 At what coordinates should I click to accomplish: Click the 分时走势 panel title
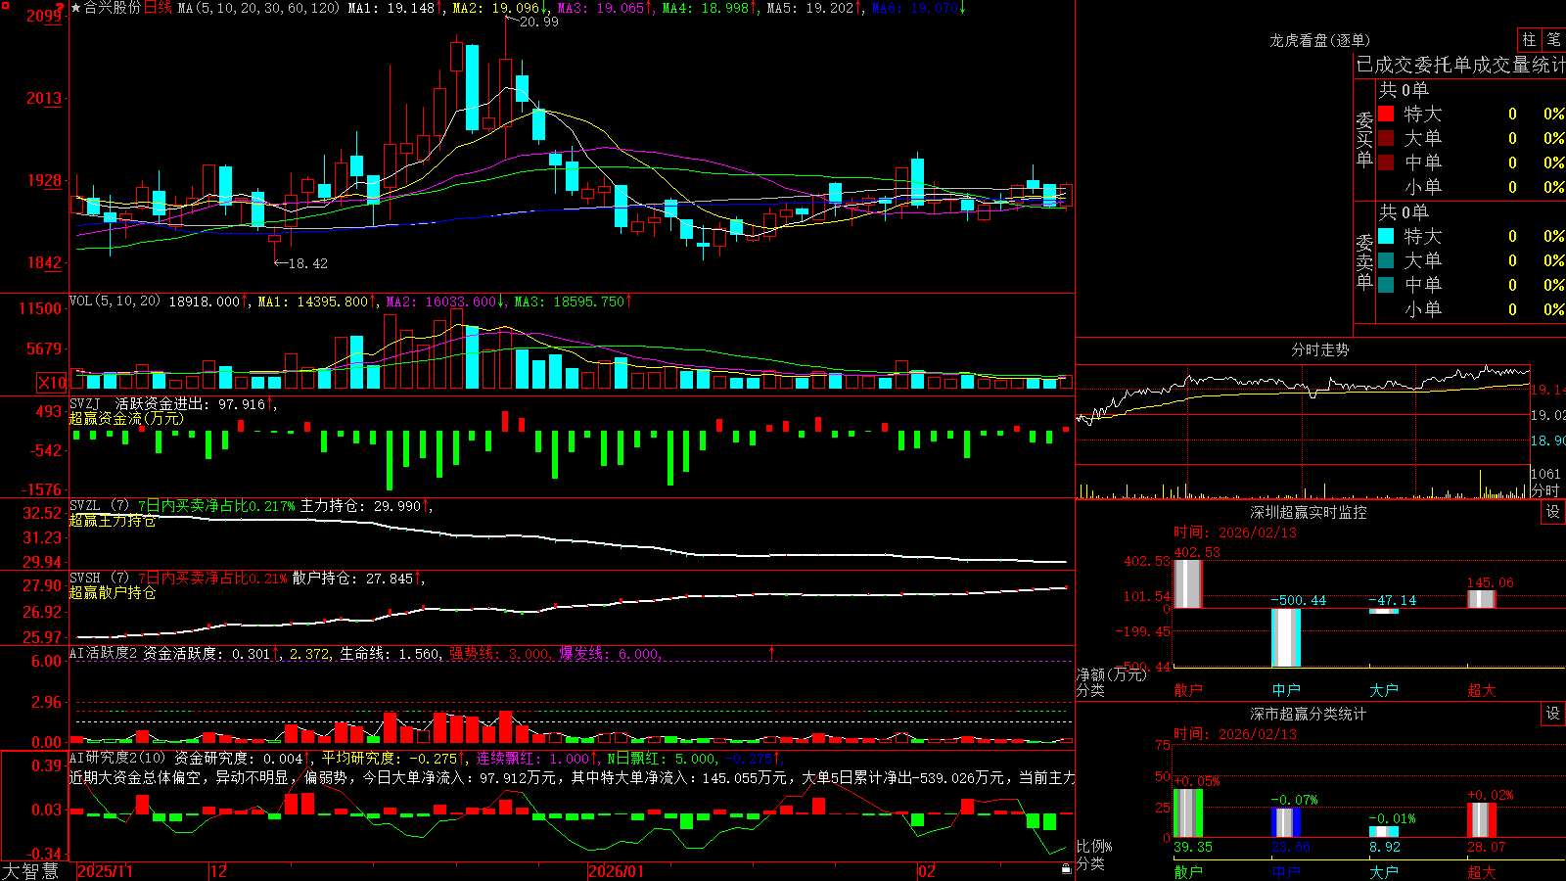tap(1319, 349)
